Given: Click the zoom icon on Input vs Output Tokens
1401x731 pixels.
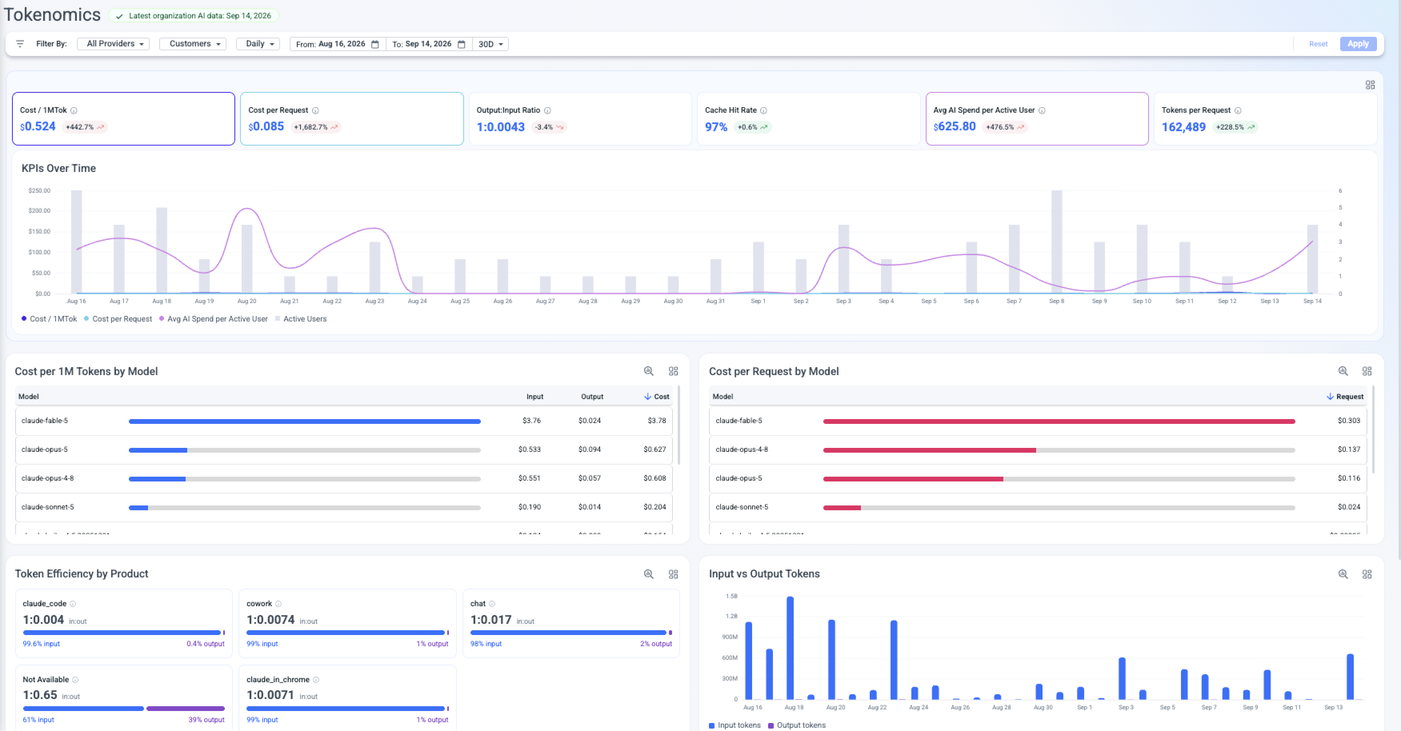Looking at the screenshot, I should [x=1343, y=574].
